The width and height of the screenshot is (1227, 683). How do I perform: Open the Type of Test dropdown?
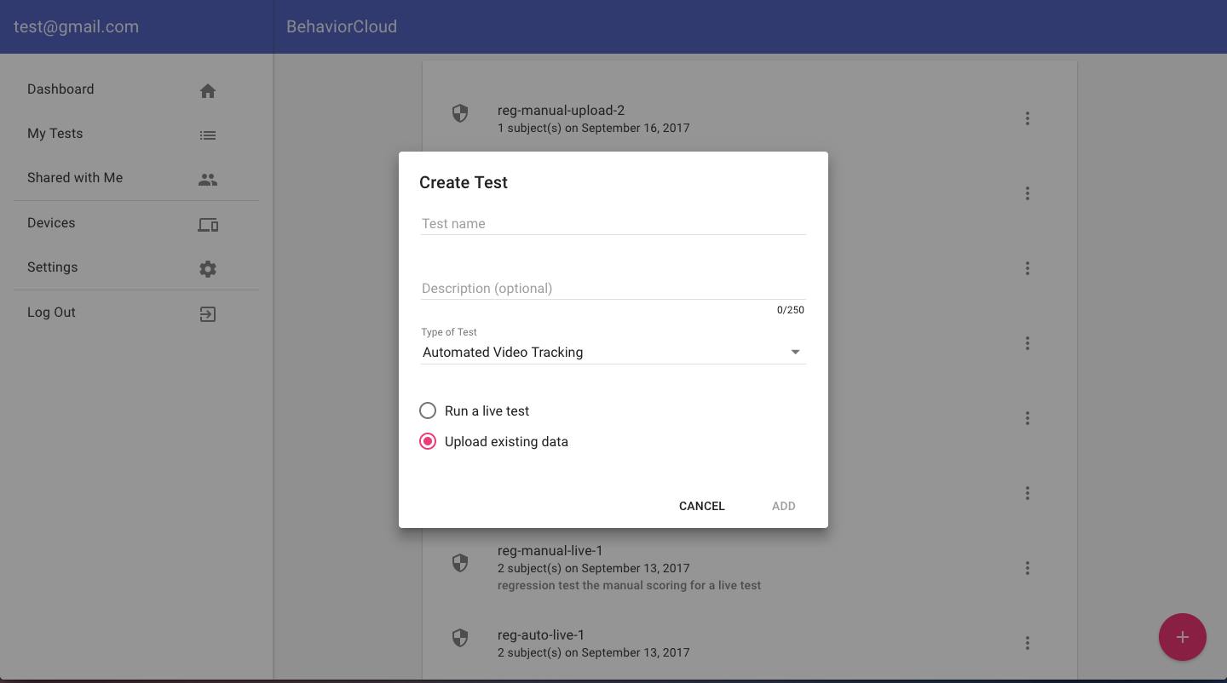[613, 353]
